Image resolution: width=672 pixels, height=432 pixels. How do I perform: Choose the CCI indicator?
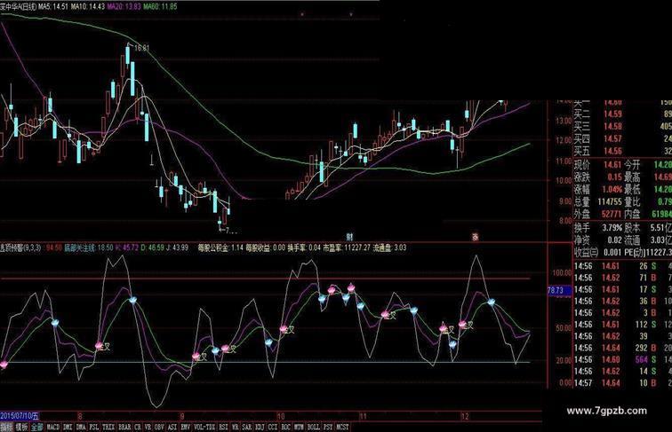tap(273, 427)
